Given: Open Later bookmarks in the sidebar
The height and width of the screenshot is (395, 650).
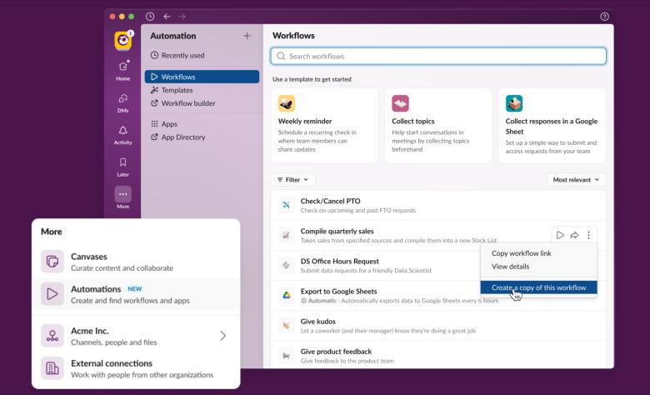Looking at the screenshot, I should tap(123, 167).
